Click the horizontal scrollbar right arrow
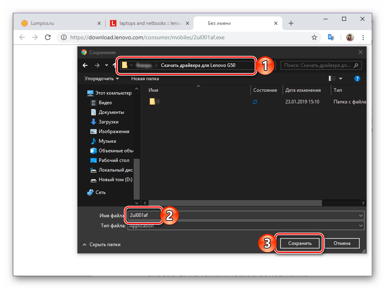Screen dimensions: 385x289 363,203
